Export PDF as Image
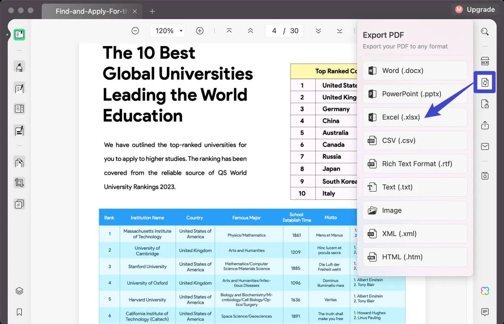 point(415,210)
